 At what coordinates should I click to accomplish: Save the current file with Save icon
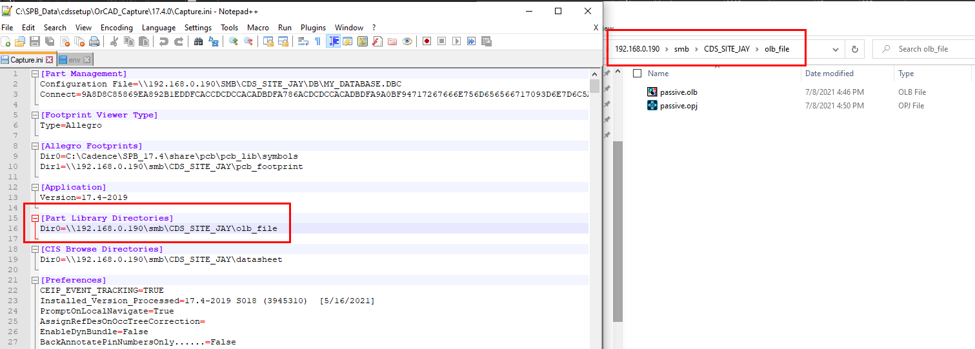click(34, 41)
